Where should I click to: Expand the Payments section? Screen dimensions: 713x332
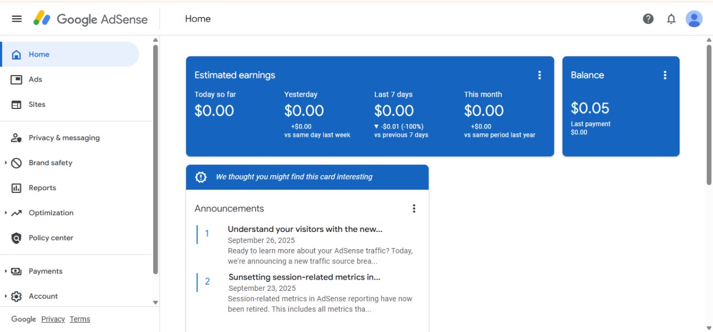pyautogui.click(x=6, y=271)
